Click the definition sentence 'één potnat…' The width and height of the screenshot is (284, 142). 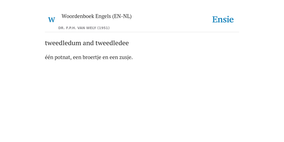coord(89,57)
